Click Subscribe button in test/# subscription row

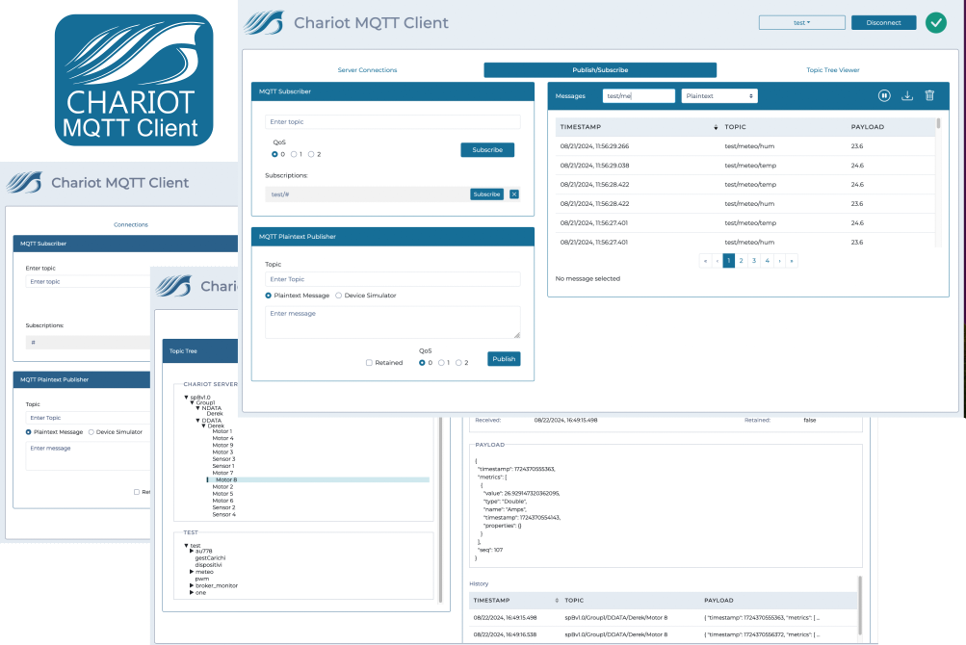(x=486, y=194)
